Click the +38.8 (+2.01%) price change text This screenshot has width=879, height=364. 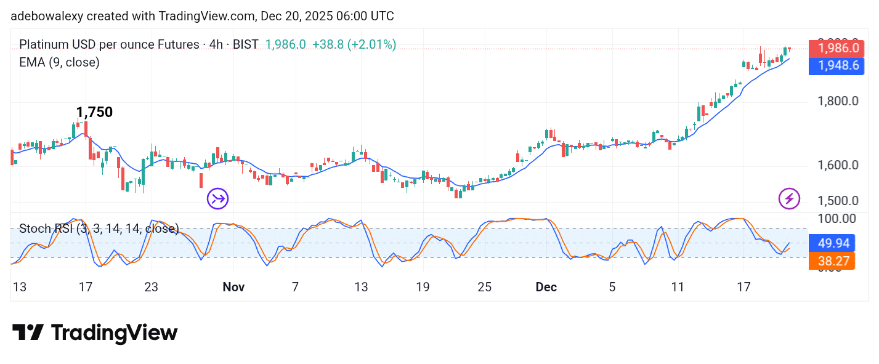pos(354,44)
